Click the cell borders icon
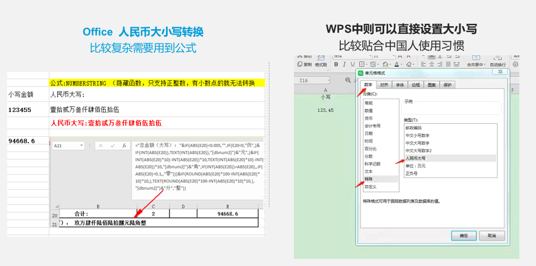The height and width of the screenshot is (266, 536). pyautogui.click(x=361, y=64)
